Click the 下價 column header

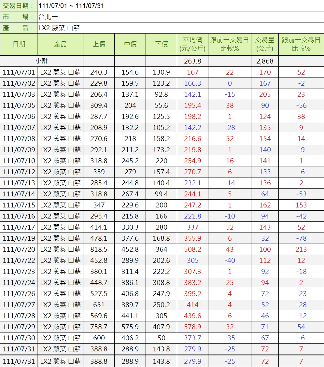pyautogui.click(x=161, y=44)
